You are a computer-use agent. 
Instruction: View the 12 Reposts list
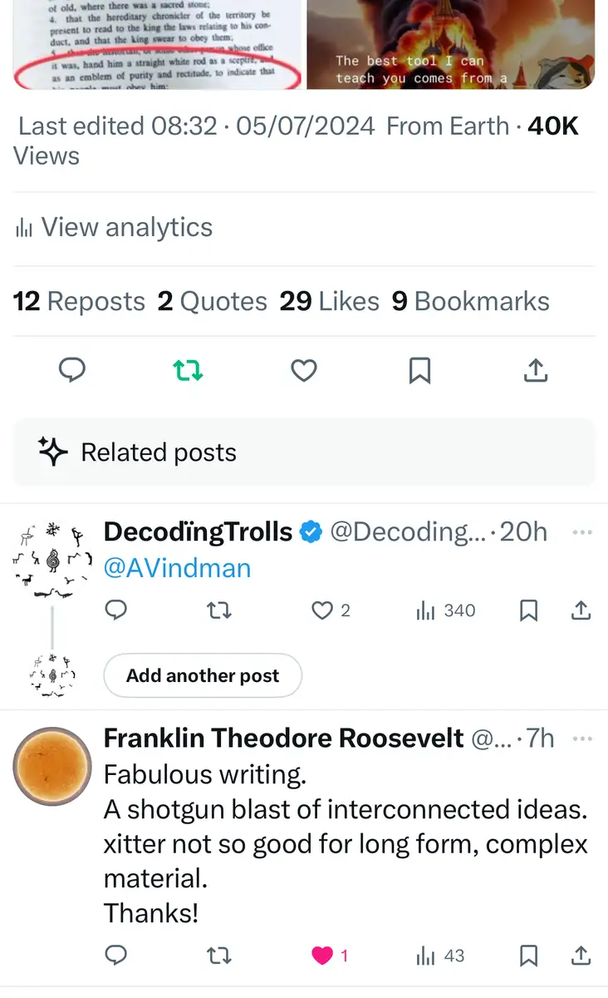[79, 301]
